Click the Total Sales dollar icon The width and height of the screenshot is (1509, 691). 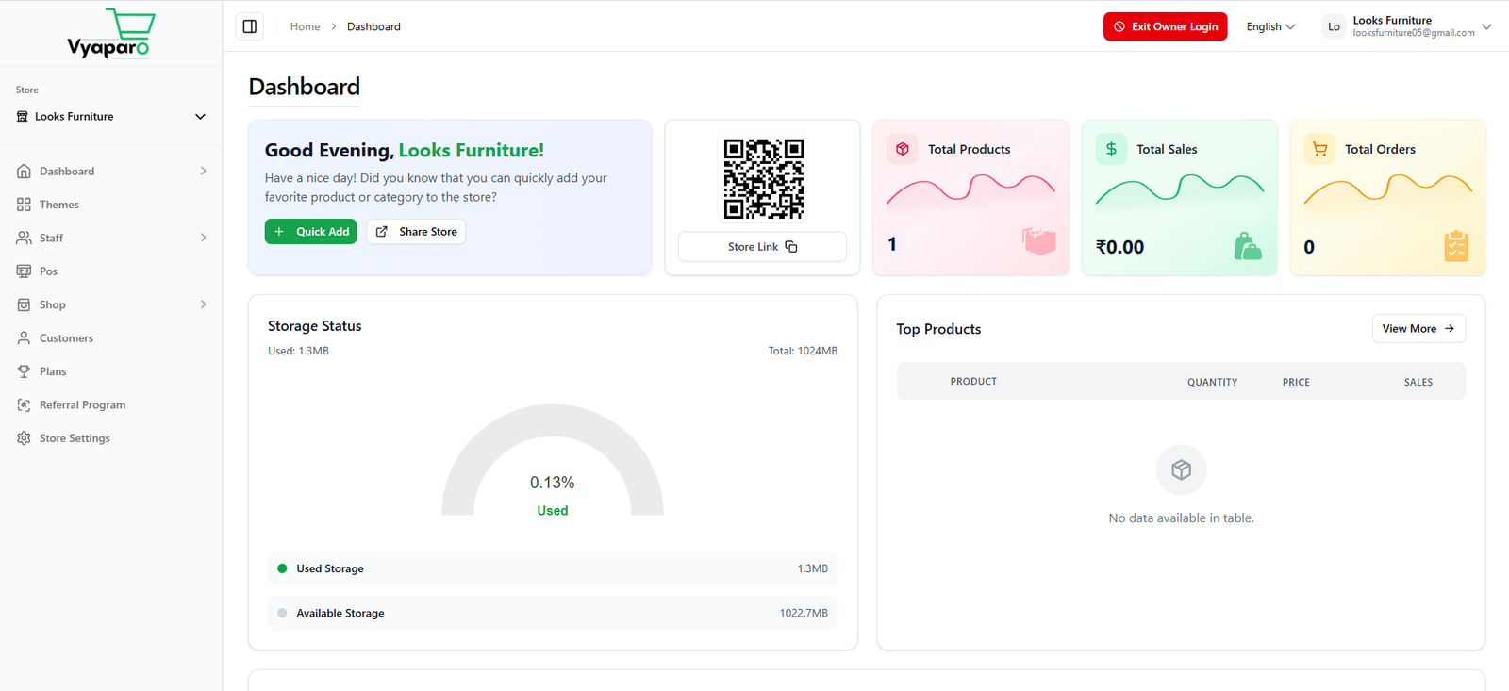click(1111, 149)
